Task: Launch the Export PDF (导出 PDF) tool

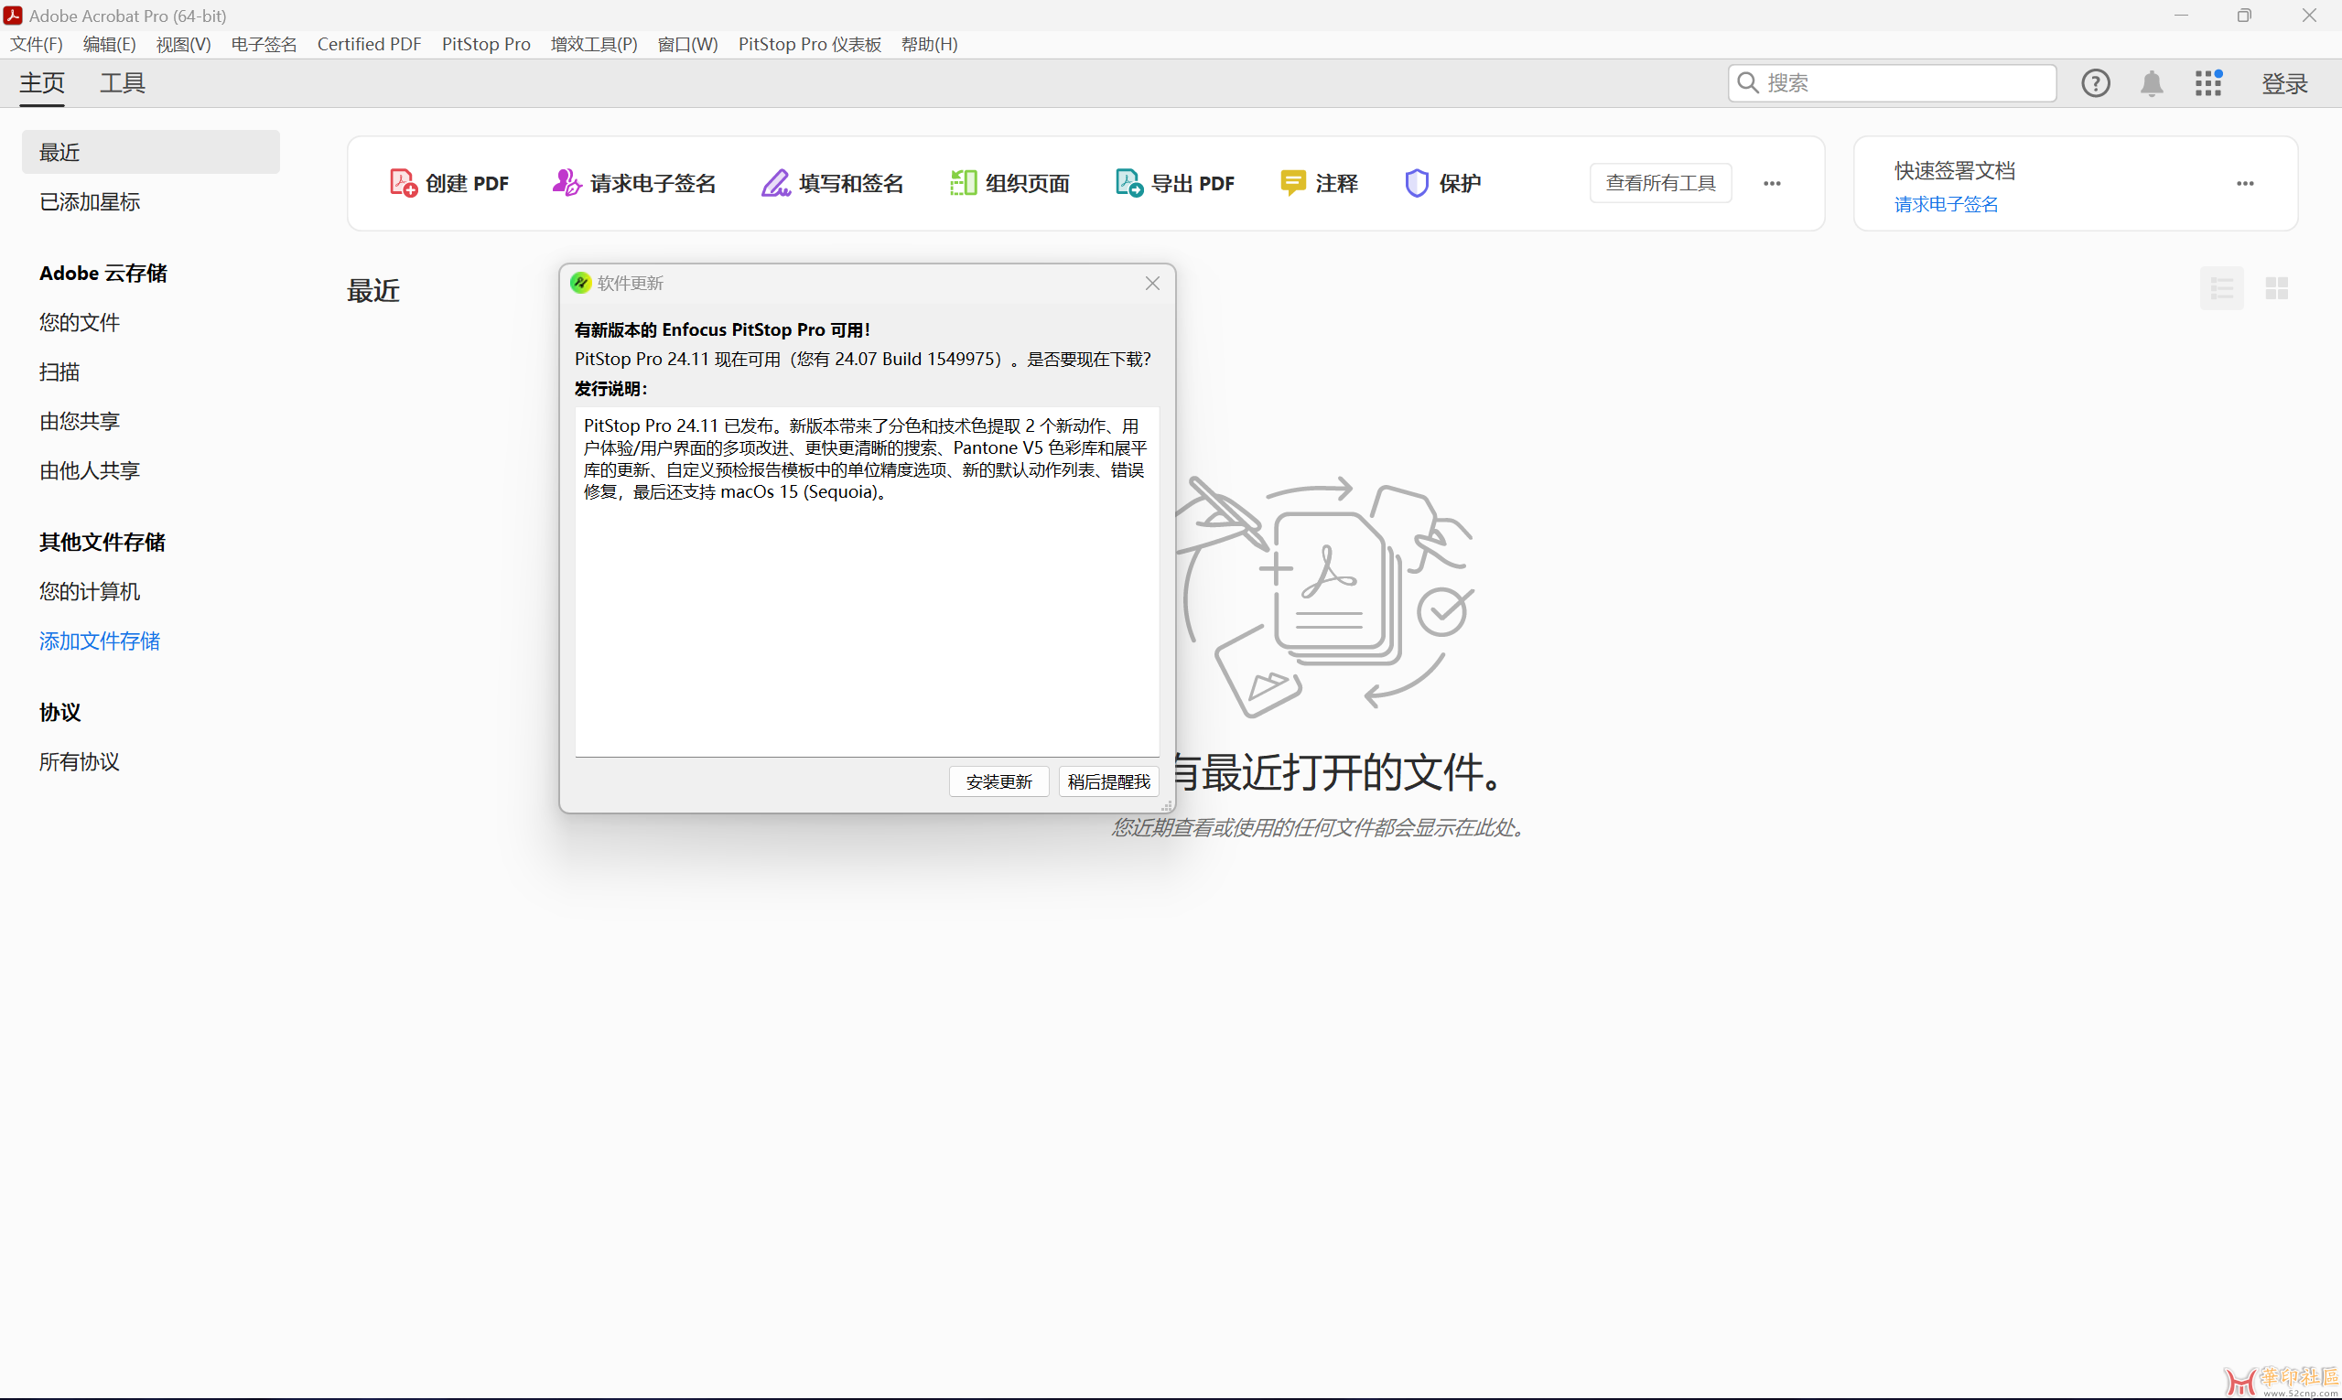Action: coord(1174,182)
